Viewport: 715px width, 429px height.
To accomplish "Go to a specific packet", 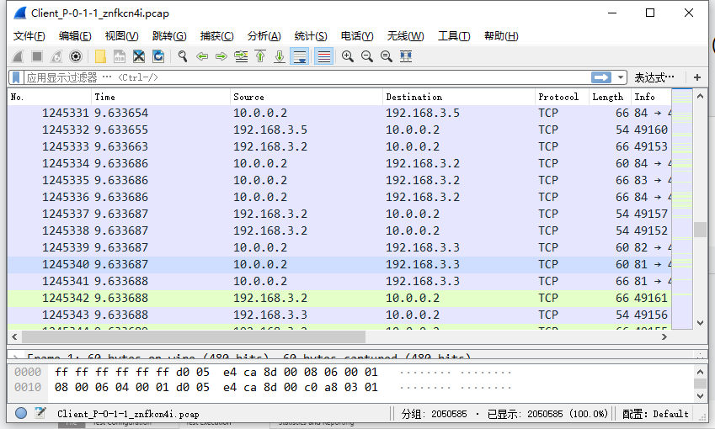I will 241,56.
